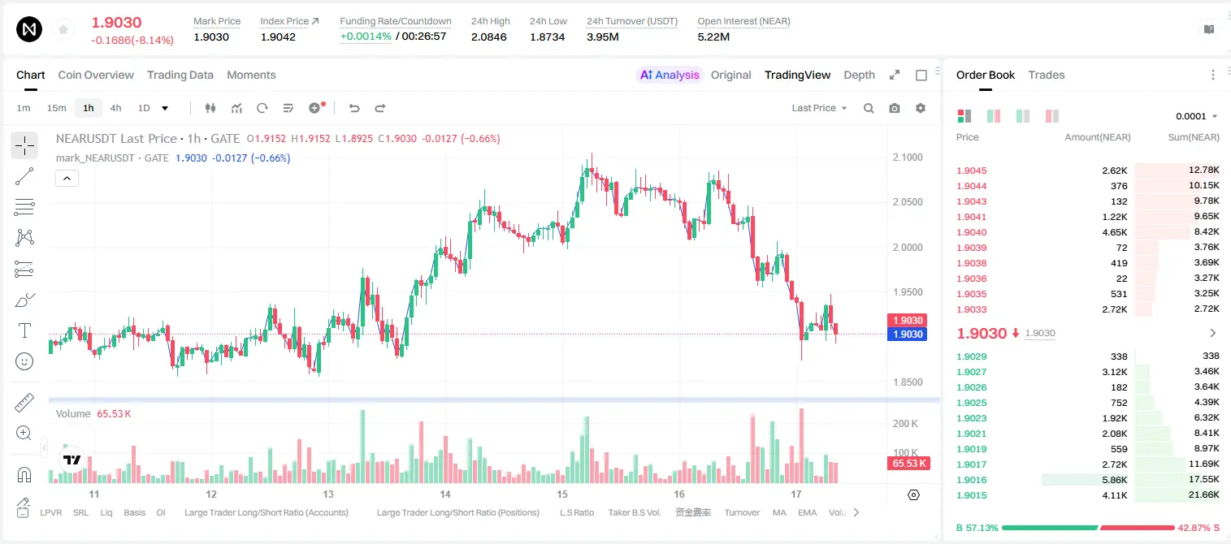Open the AI Analysis button
Screen dimensions: 1231x544
coord(670,75)
